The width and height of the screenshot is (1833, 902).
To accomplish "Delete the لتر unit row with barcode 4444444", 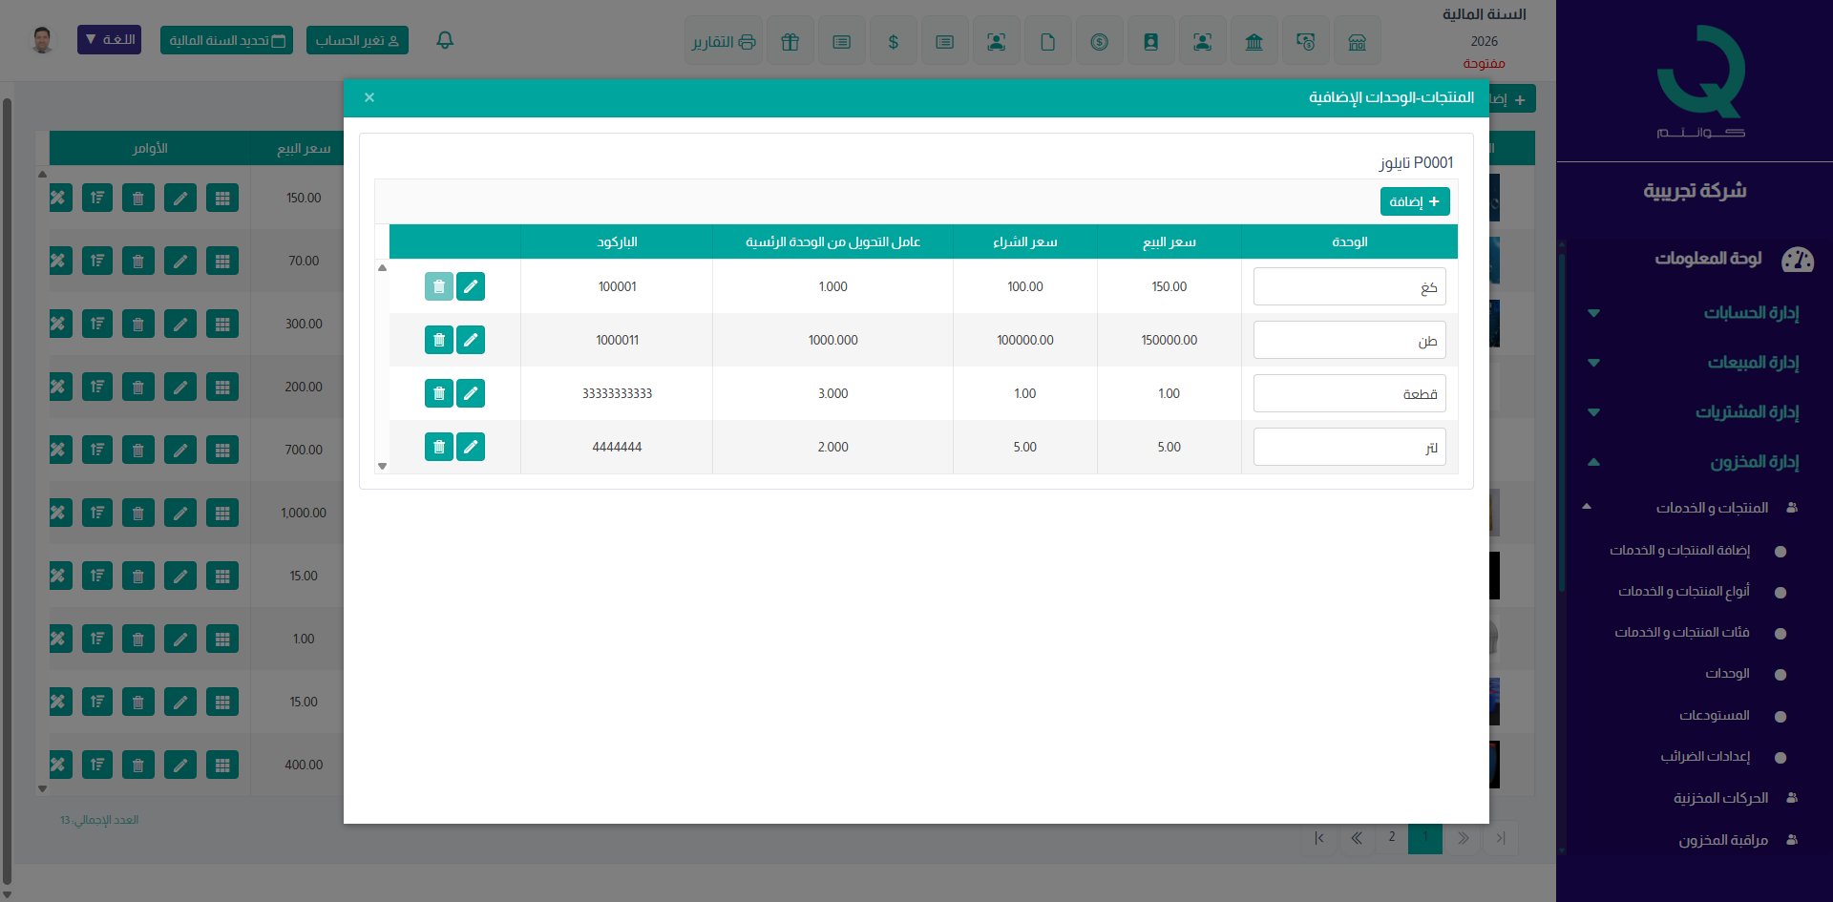I will (x=438, y=447).
